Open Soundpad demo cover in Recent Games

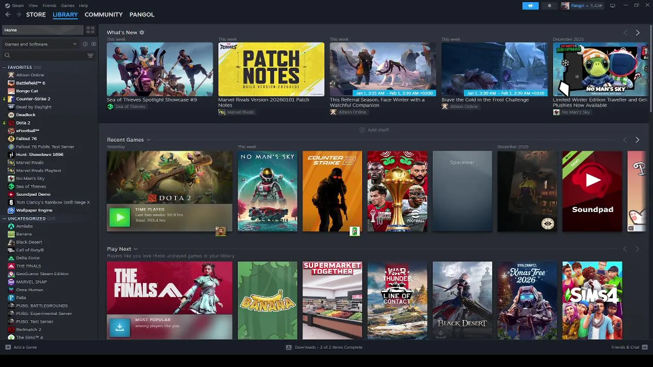click(592, 191)
